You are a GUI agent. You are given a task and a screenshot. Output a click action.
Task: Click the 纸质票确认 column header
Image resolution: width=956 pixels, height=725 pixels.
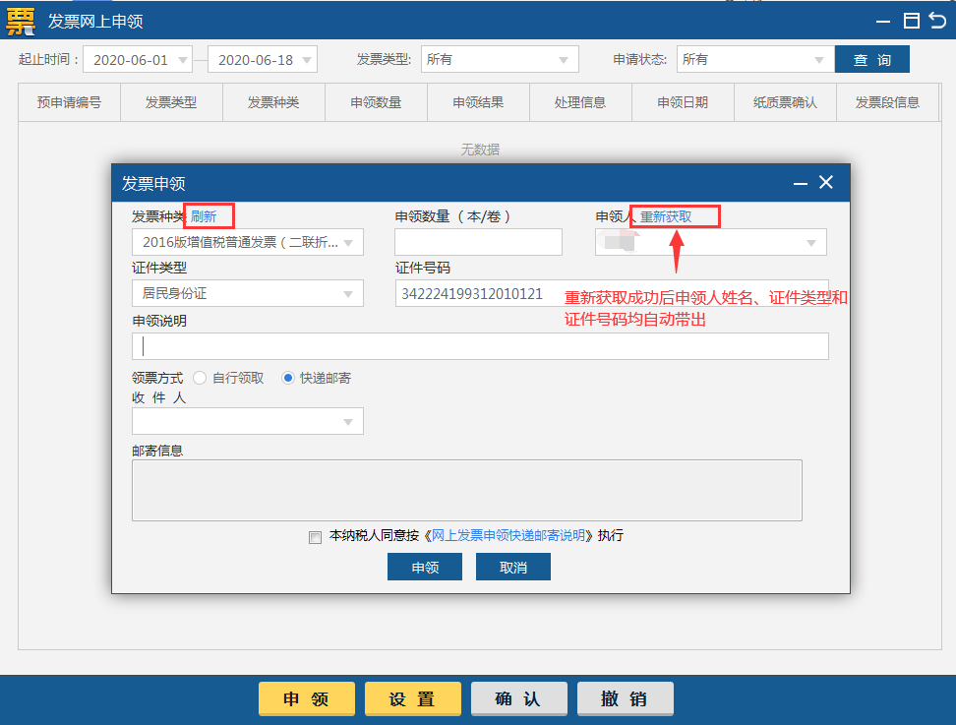click(785, 102)
